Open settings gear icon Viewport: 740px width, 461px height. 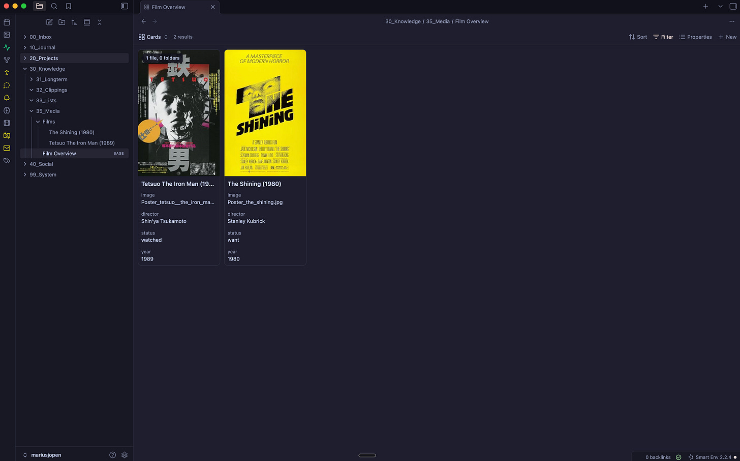pos(125,455)
